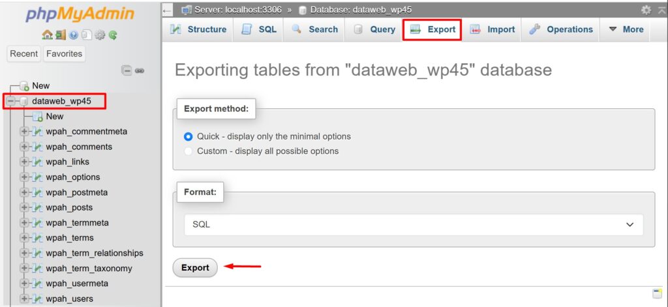
Task: Open page-related settings gear at top right
Action: 646,9
